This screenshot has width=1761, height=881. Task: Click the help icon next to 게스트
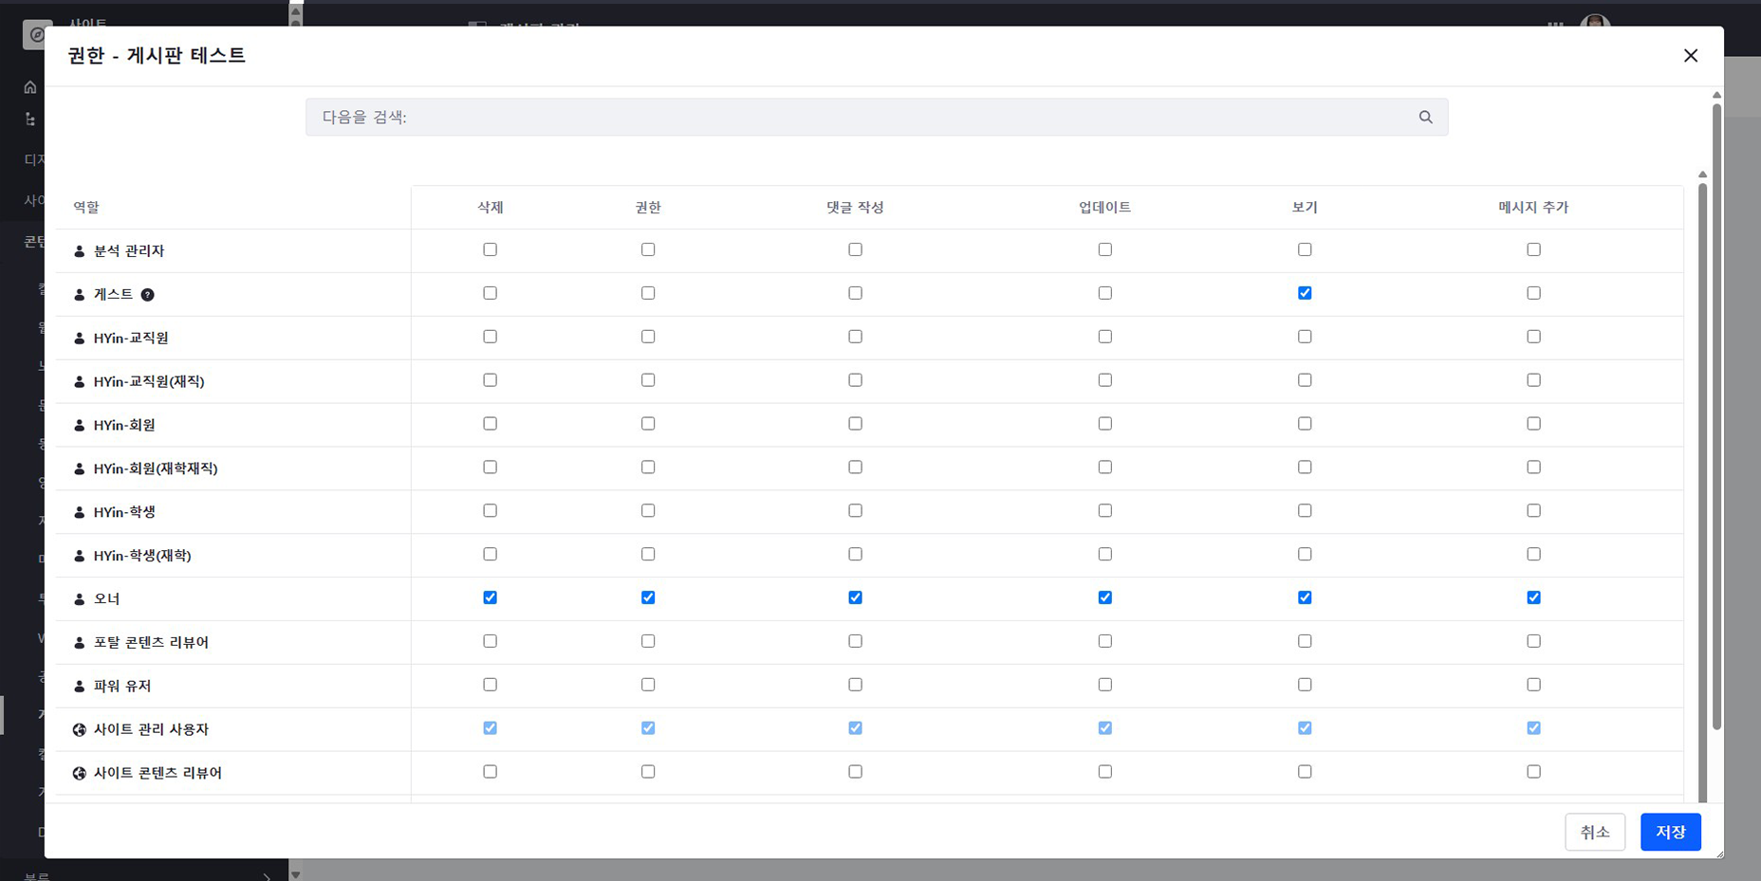click(147, 295)
